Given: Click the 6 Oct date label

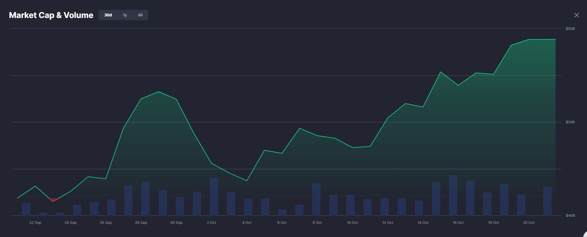Looking at the screenshot, I should [282, 223].
